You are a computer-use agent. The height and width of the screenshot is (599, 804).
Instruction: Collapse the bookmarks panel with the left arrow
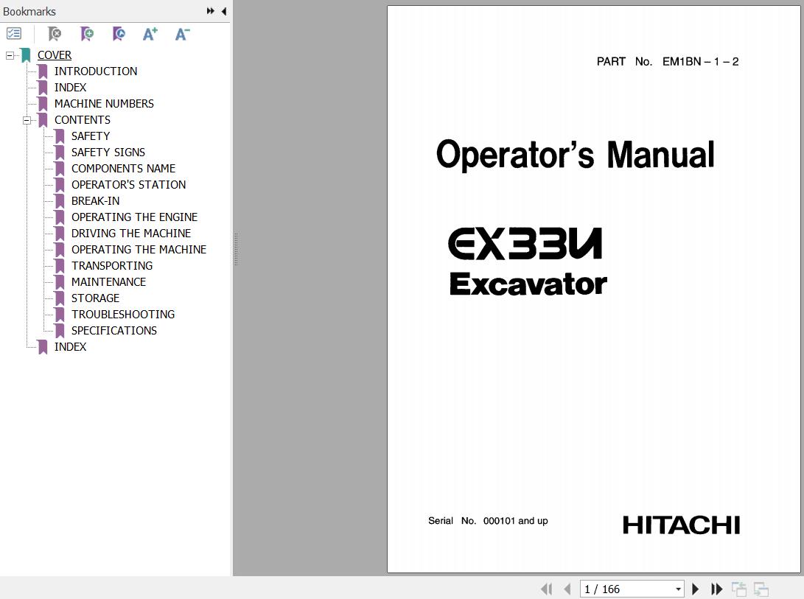[x=224, y=11]
